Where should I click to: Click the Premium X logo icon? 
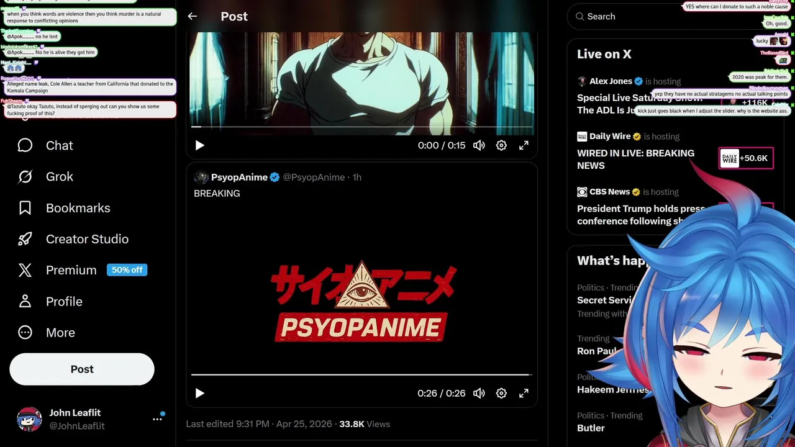[x=25, y=270]
